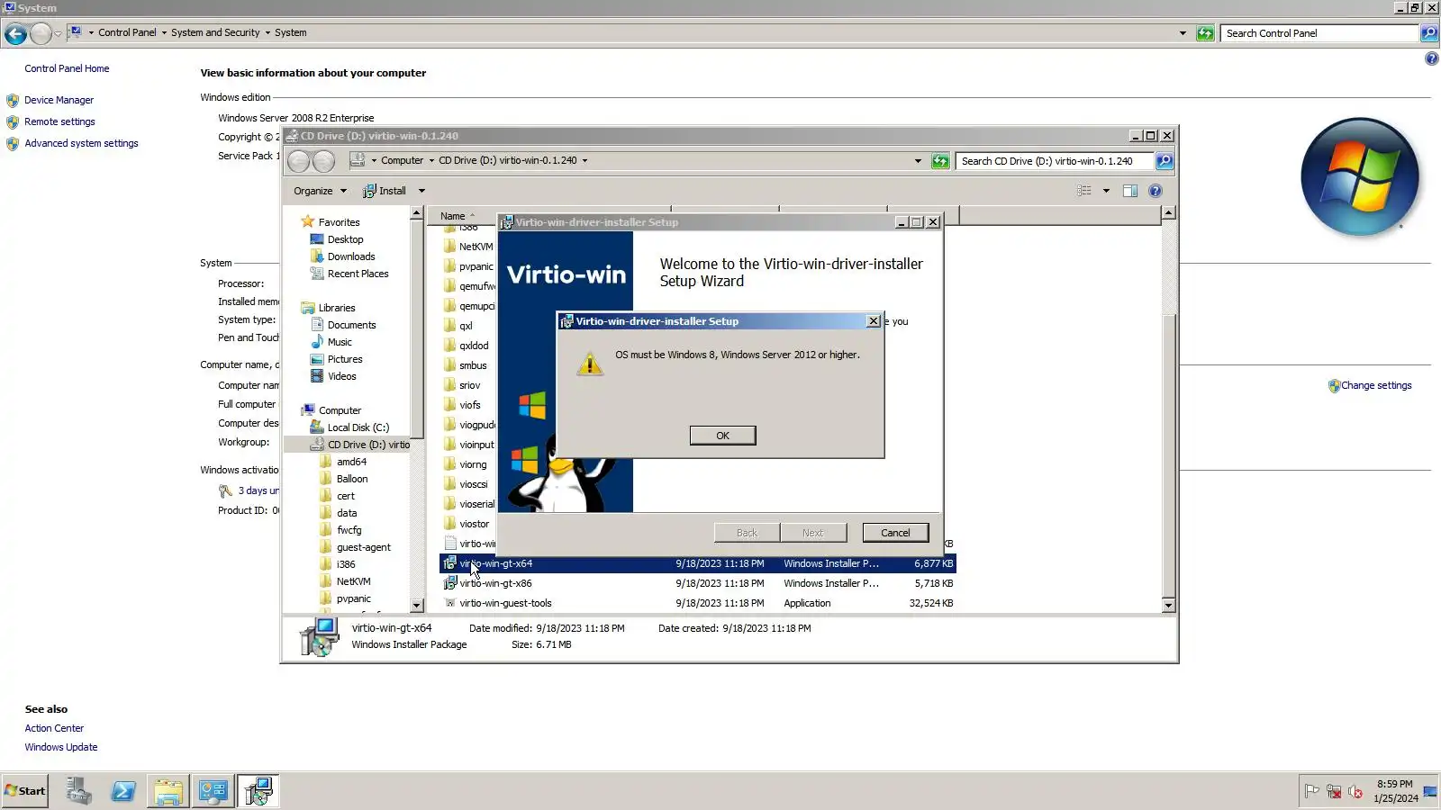
Task: Click the Change your view icon in Explorer
Action: [1083, 191]
